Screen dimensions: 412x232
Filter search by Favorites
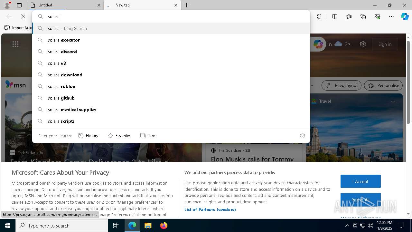click(x=119, y=136)
